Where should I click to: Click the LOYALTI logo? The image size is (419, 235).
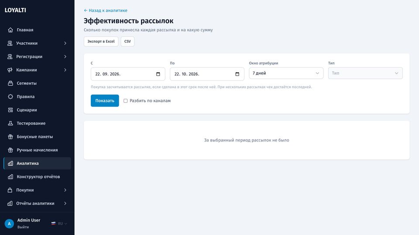tap(15, 10)
